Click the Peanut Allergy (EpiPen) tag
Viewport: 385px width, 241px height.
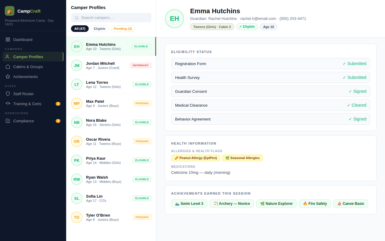(x=196, y=158)
